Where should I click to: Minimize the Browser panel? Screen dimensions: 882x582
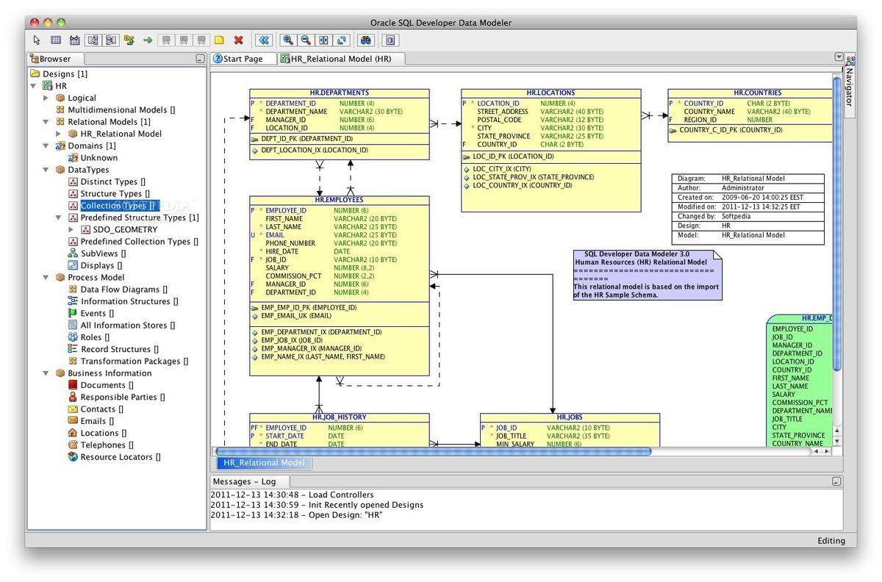200,59
